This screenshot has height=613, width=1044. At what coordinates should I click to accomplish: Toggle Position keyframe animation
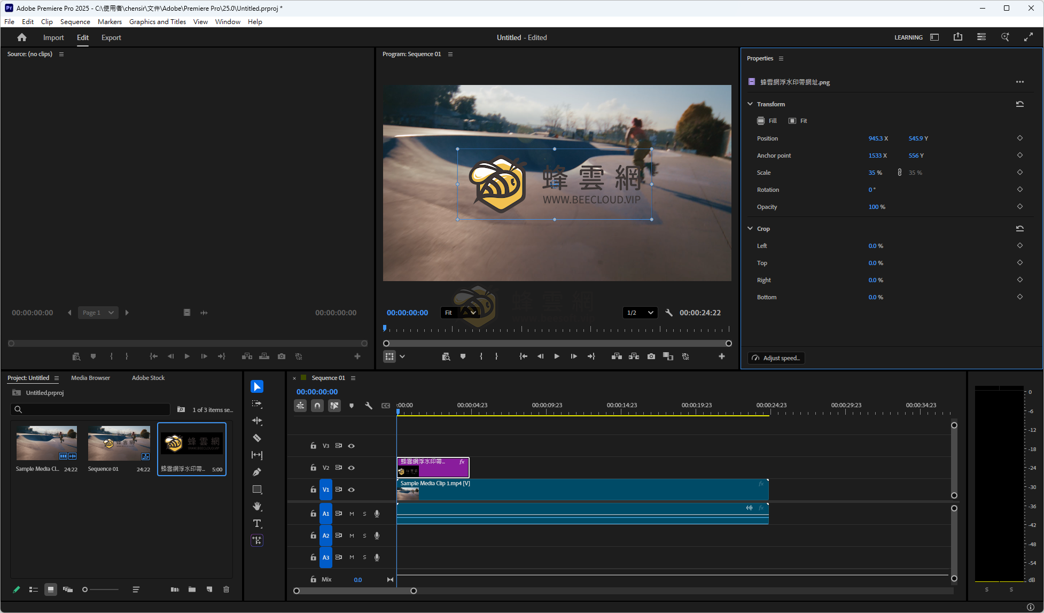1020,138
